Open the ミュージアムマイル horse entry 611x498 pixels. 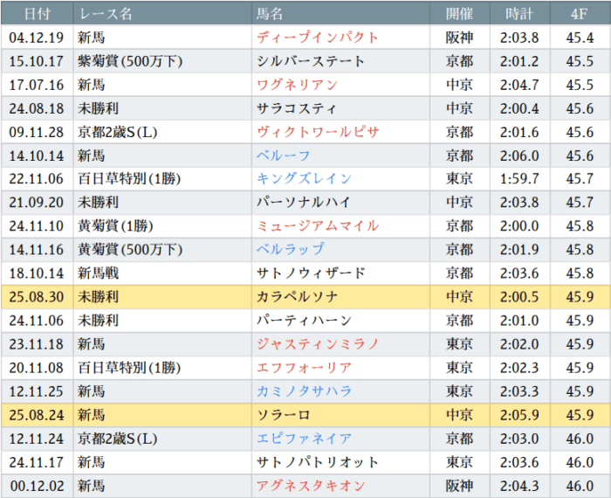click(x=318, y=226)
